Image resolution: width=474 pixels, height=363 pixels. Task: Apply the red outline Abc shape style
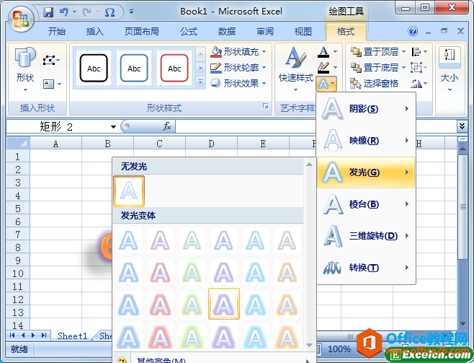click(x=174, y=68)
